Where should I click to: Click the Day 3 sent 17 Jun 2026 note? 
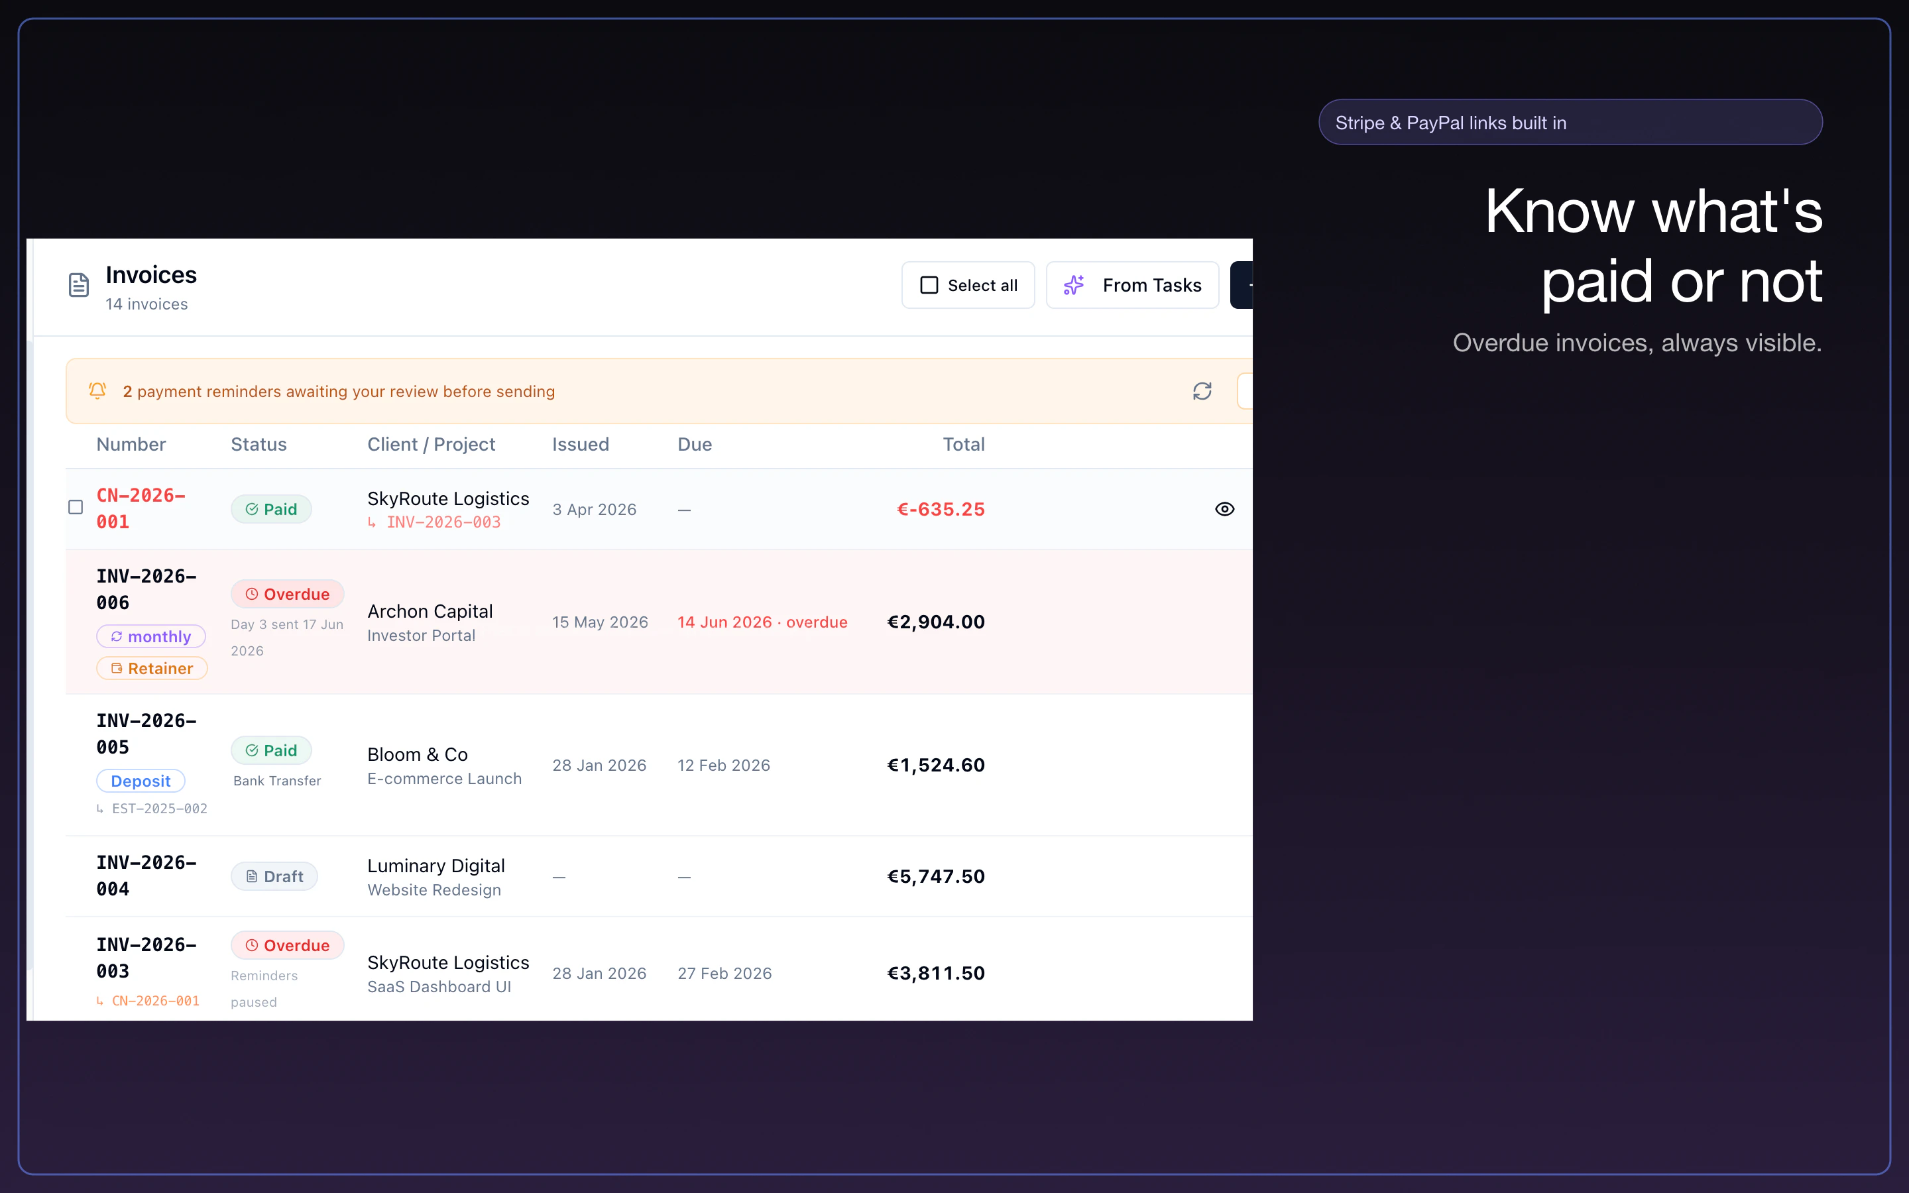coord(287,638)
